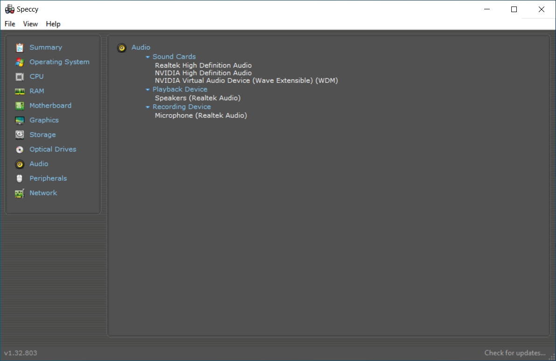Collapse the Sound Cards section arrow
The image size is (556, 361).
click(147, 57)
